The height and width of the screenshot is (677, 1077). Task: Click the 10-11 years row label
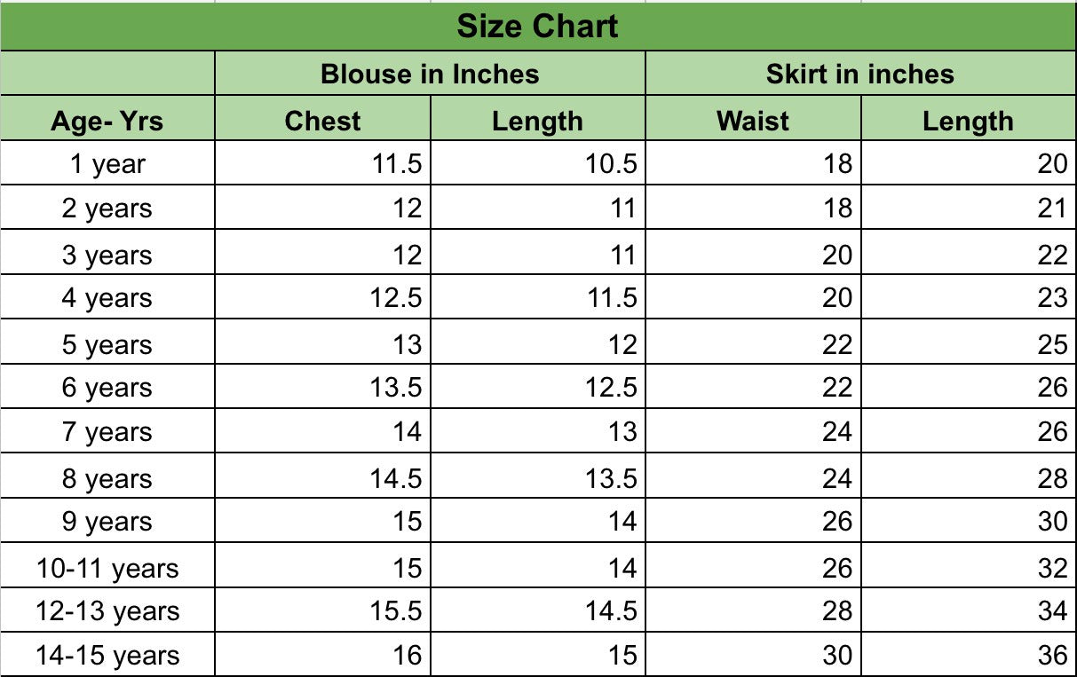(x=107, y=568)
